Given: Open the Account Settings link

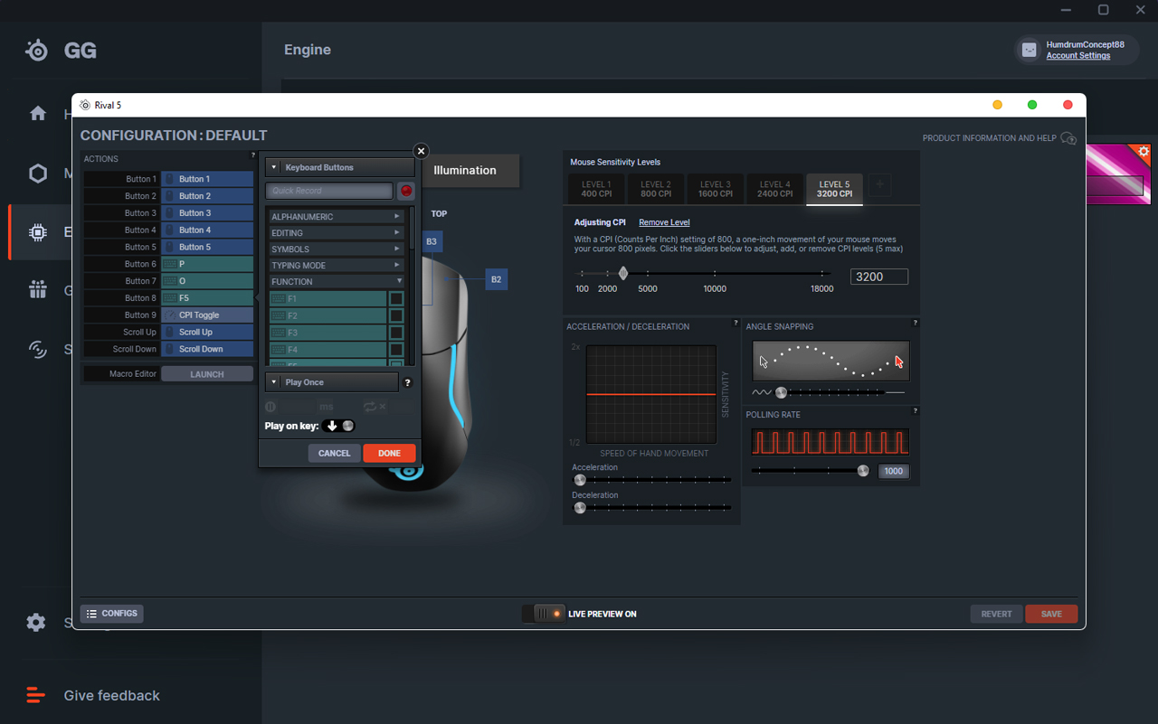Looking at the screenshot, I should click(x=1078, y=56).
